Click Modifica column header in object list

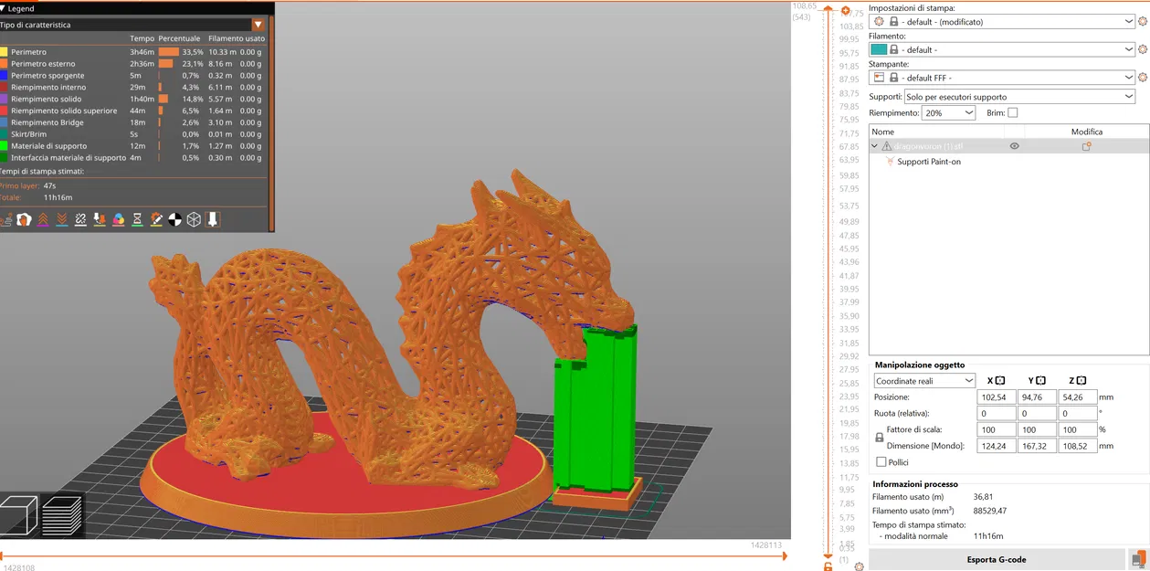1086,132
